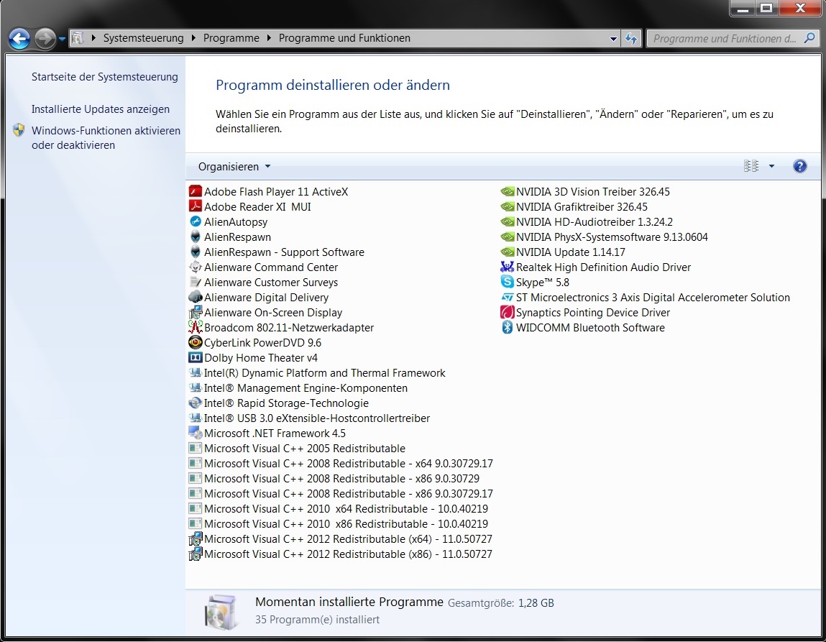Select the ST Microelectronics Accelerometer icon
This screenshot has height=642, width=826.
(x=508, y=297)
